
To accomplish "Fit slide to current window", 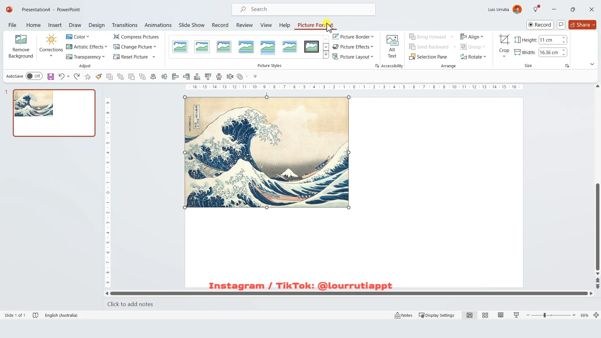I will tap(596, 315).
